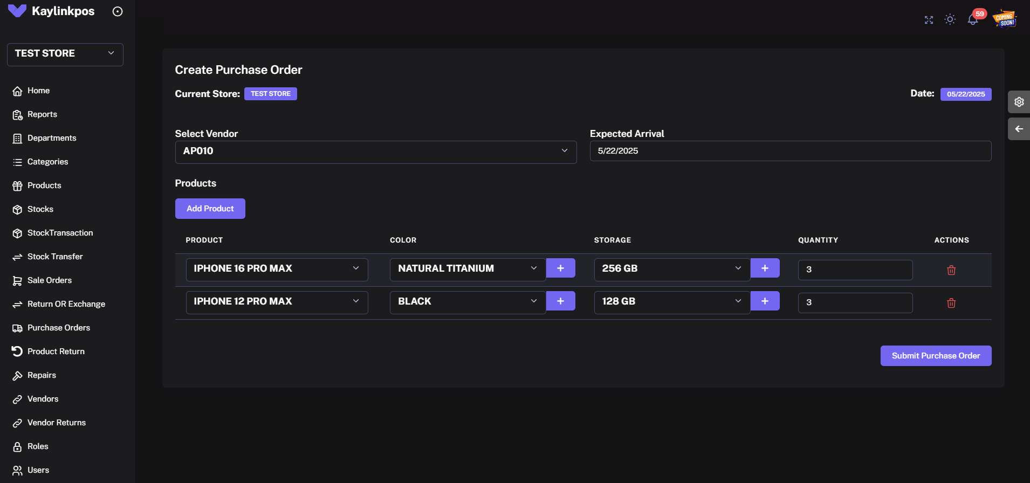Image resolution: width=1030 pixels, height=483 pixels.
Task: Click quantity field for iPhone 12 Pro Max
Action: pyautogui.click(x=855, y=303)
